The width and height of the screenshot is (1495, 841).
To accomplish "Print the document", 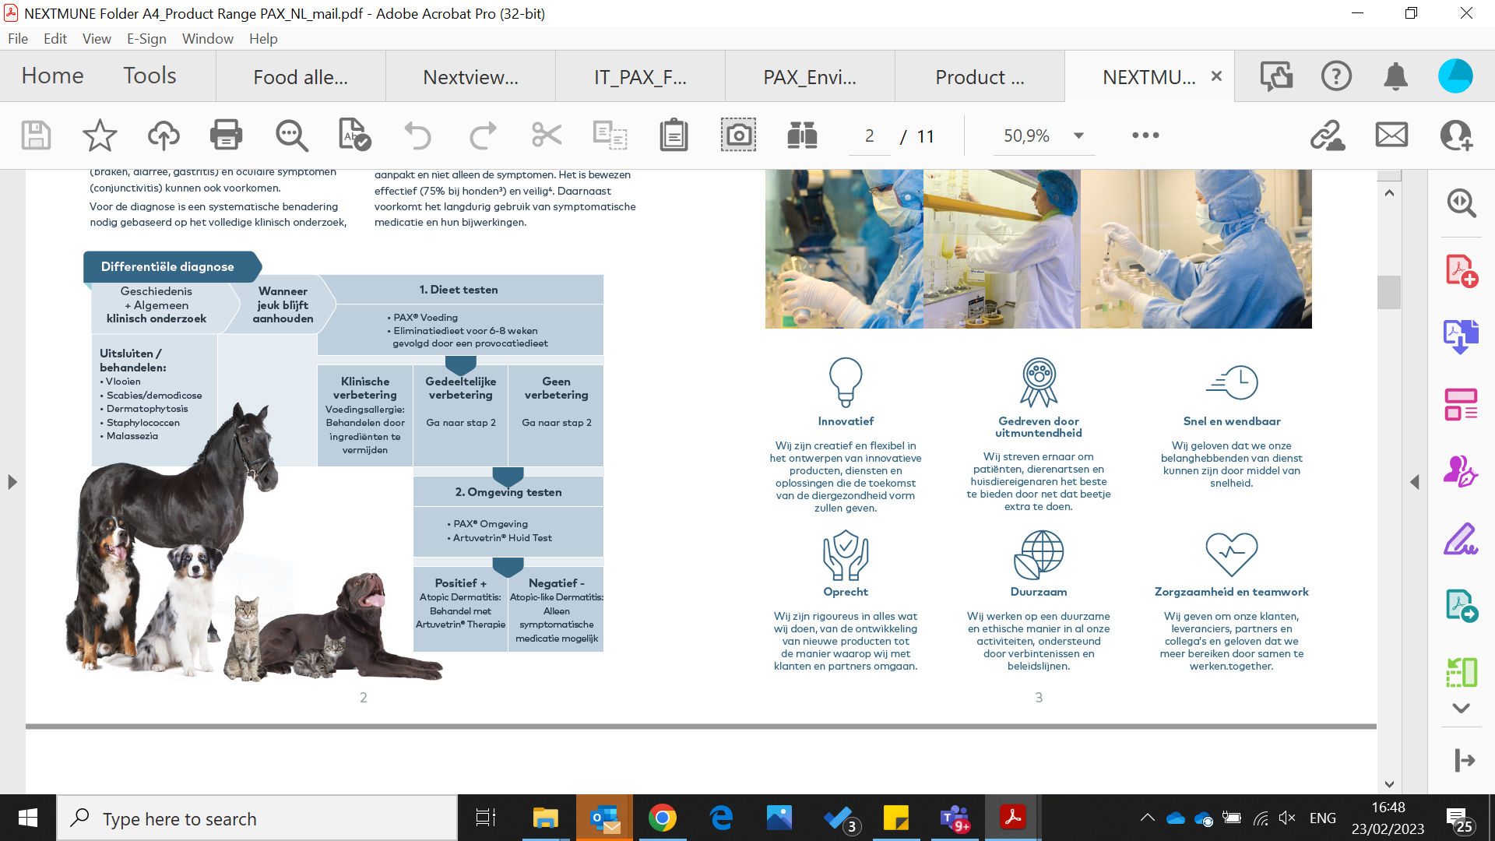I will click(x=227, y=135).
